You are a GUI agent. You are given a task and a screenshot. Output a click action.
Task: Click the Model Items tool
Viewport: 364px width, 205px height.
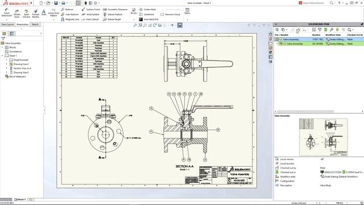(16, 14)
